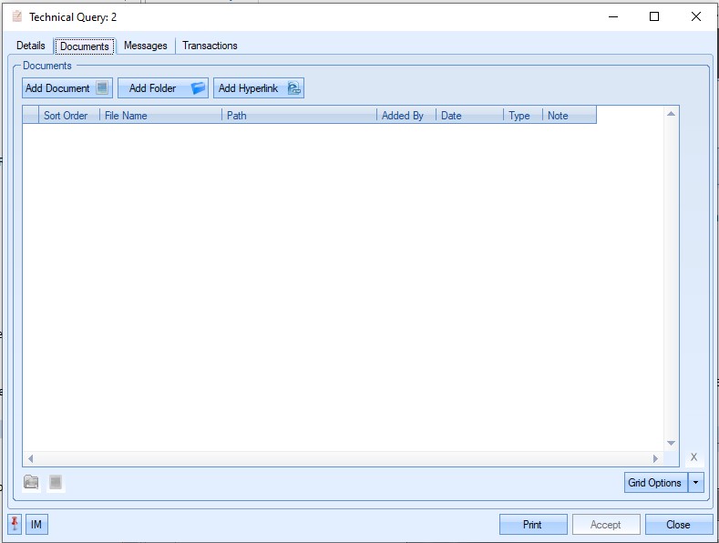Expand the Grid Options dropdown arrow

click(x=695, y=483)
